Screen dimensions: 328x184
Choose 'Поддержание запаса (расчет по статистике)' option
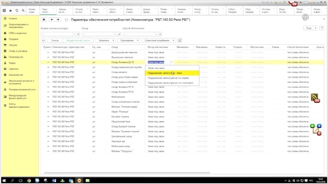click(x=170, y=83)
